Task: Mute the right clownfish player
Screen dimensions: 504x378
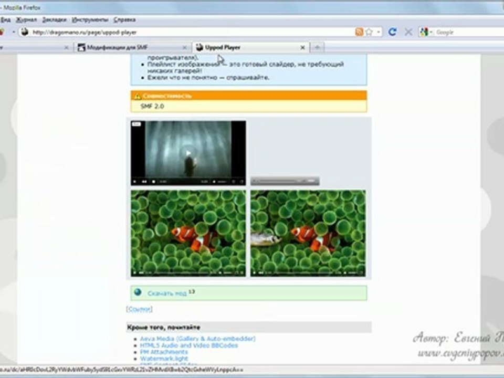Action: tap(345, 272)
